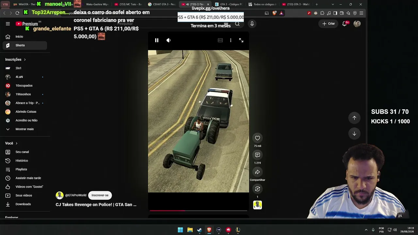
Task: Open File Explorer from the taskbar
Action: click(x=190, y=230)
